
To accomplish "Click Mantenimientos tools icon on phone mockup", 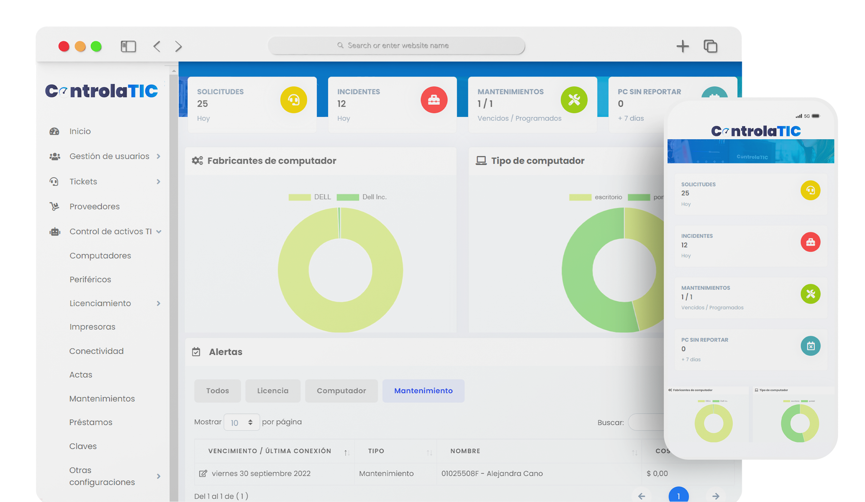I will (x=810, y=294).
